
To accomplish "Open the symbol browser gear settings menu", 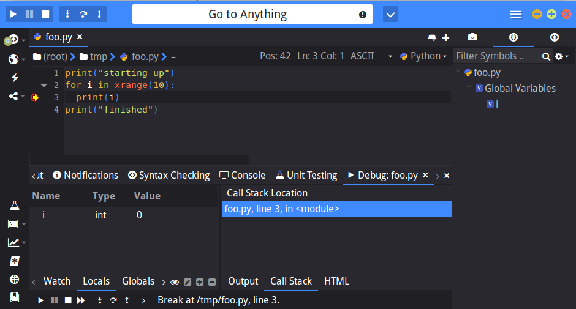I will [561, 56].
